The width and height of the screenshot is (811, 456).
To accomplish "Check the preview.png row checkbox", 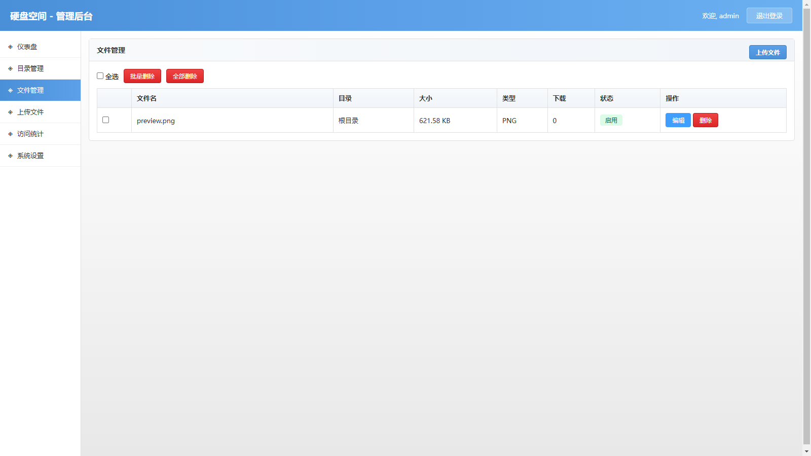I will (x=106, y=120).
